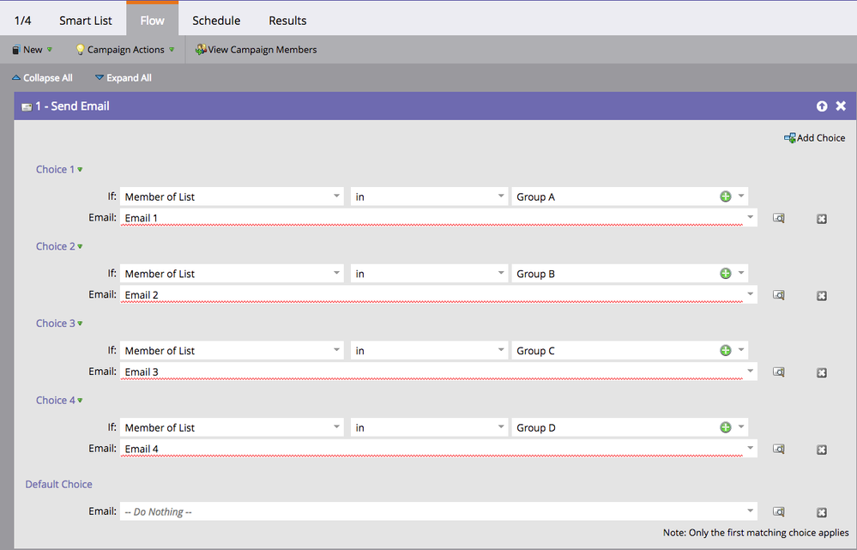Open the Default Choice email dropdown
857x550 pixels.
click(x=751, y=511)
